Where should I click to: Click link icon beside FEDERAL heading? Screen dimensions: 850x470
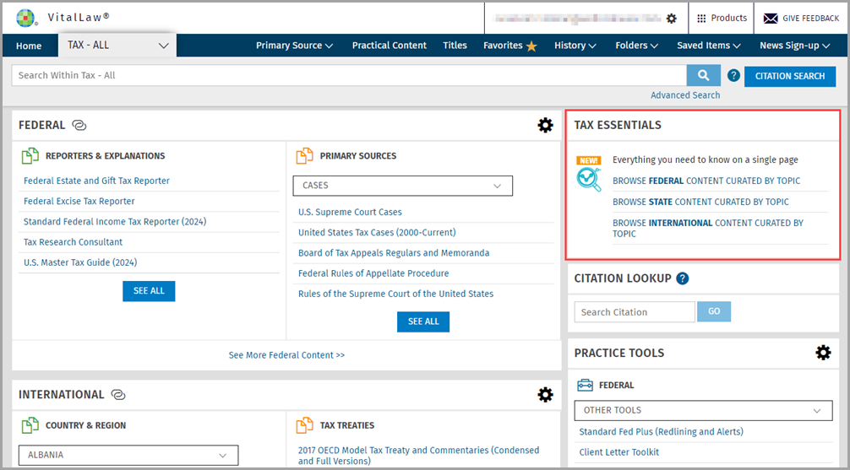(x=79, y=126)
